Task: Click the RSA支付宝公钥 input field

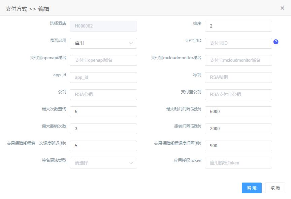Action: tap(238, 95)
